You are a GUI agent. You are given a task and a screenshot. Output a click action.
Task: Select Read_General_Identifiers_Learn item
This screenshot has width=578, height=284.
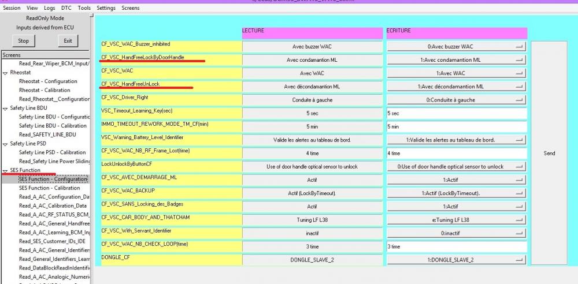[54, 259]
